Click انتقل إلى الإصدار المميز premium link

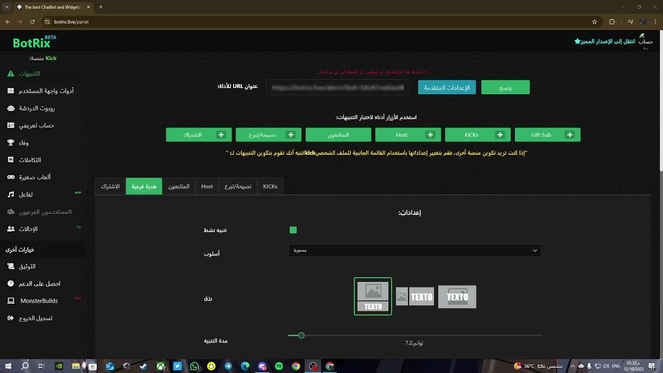point(604,41)
